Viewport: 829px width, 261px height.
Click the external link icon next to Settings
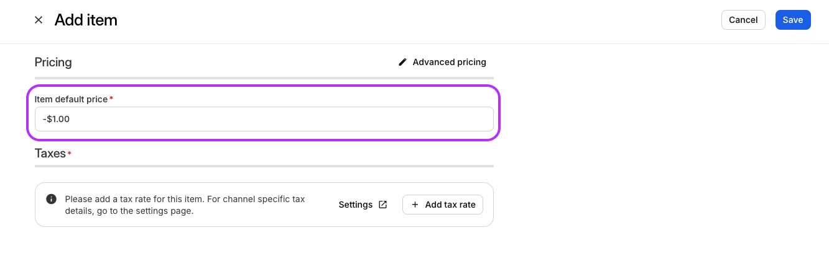point(383,205)
